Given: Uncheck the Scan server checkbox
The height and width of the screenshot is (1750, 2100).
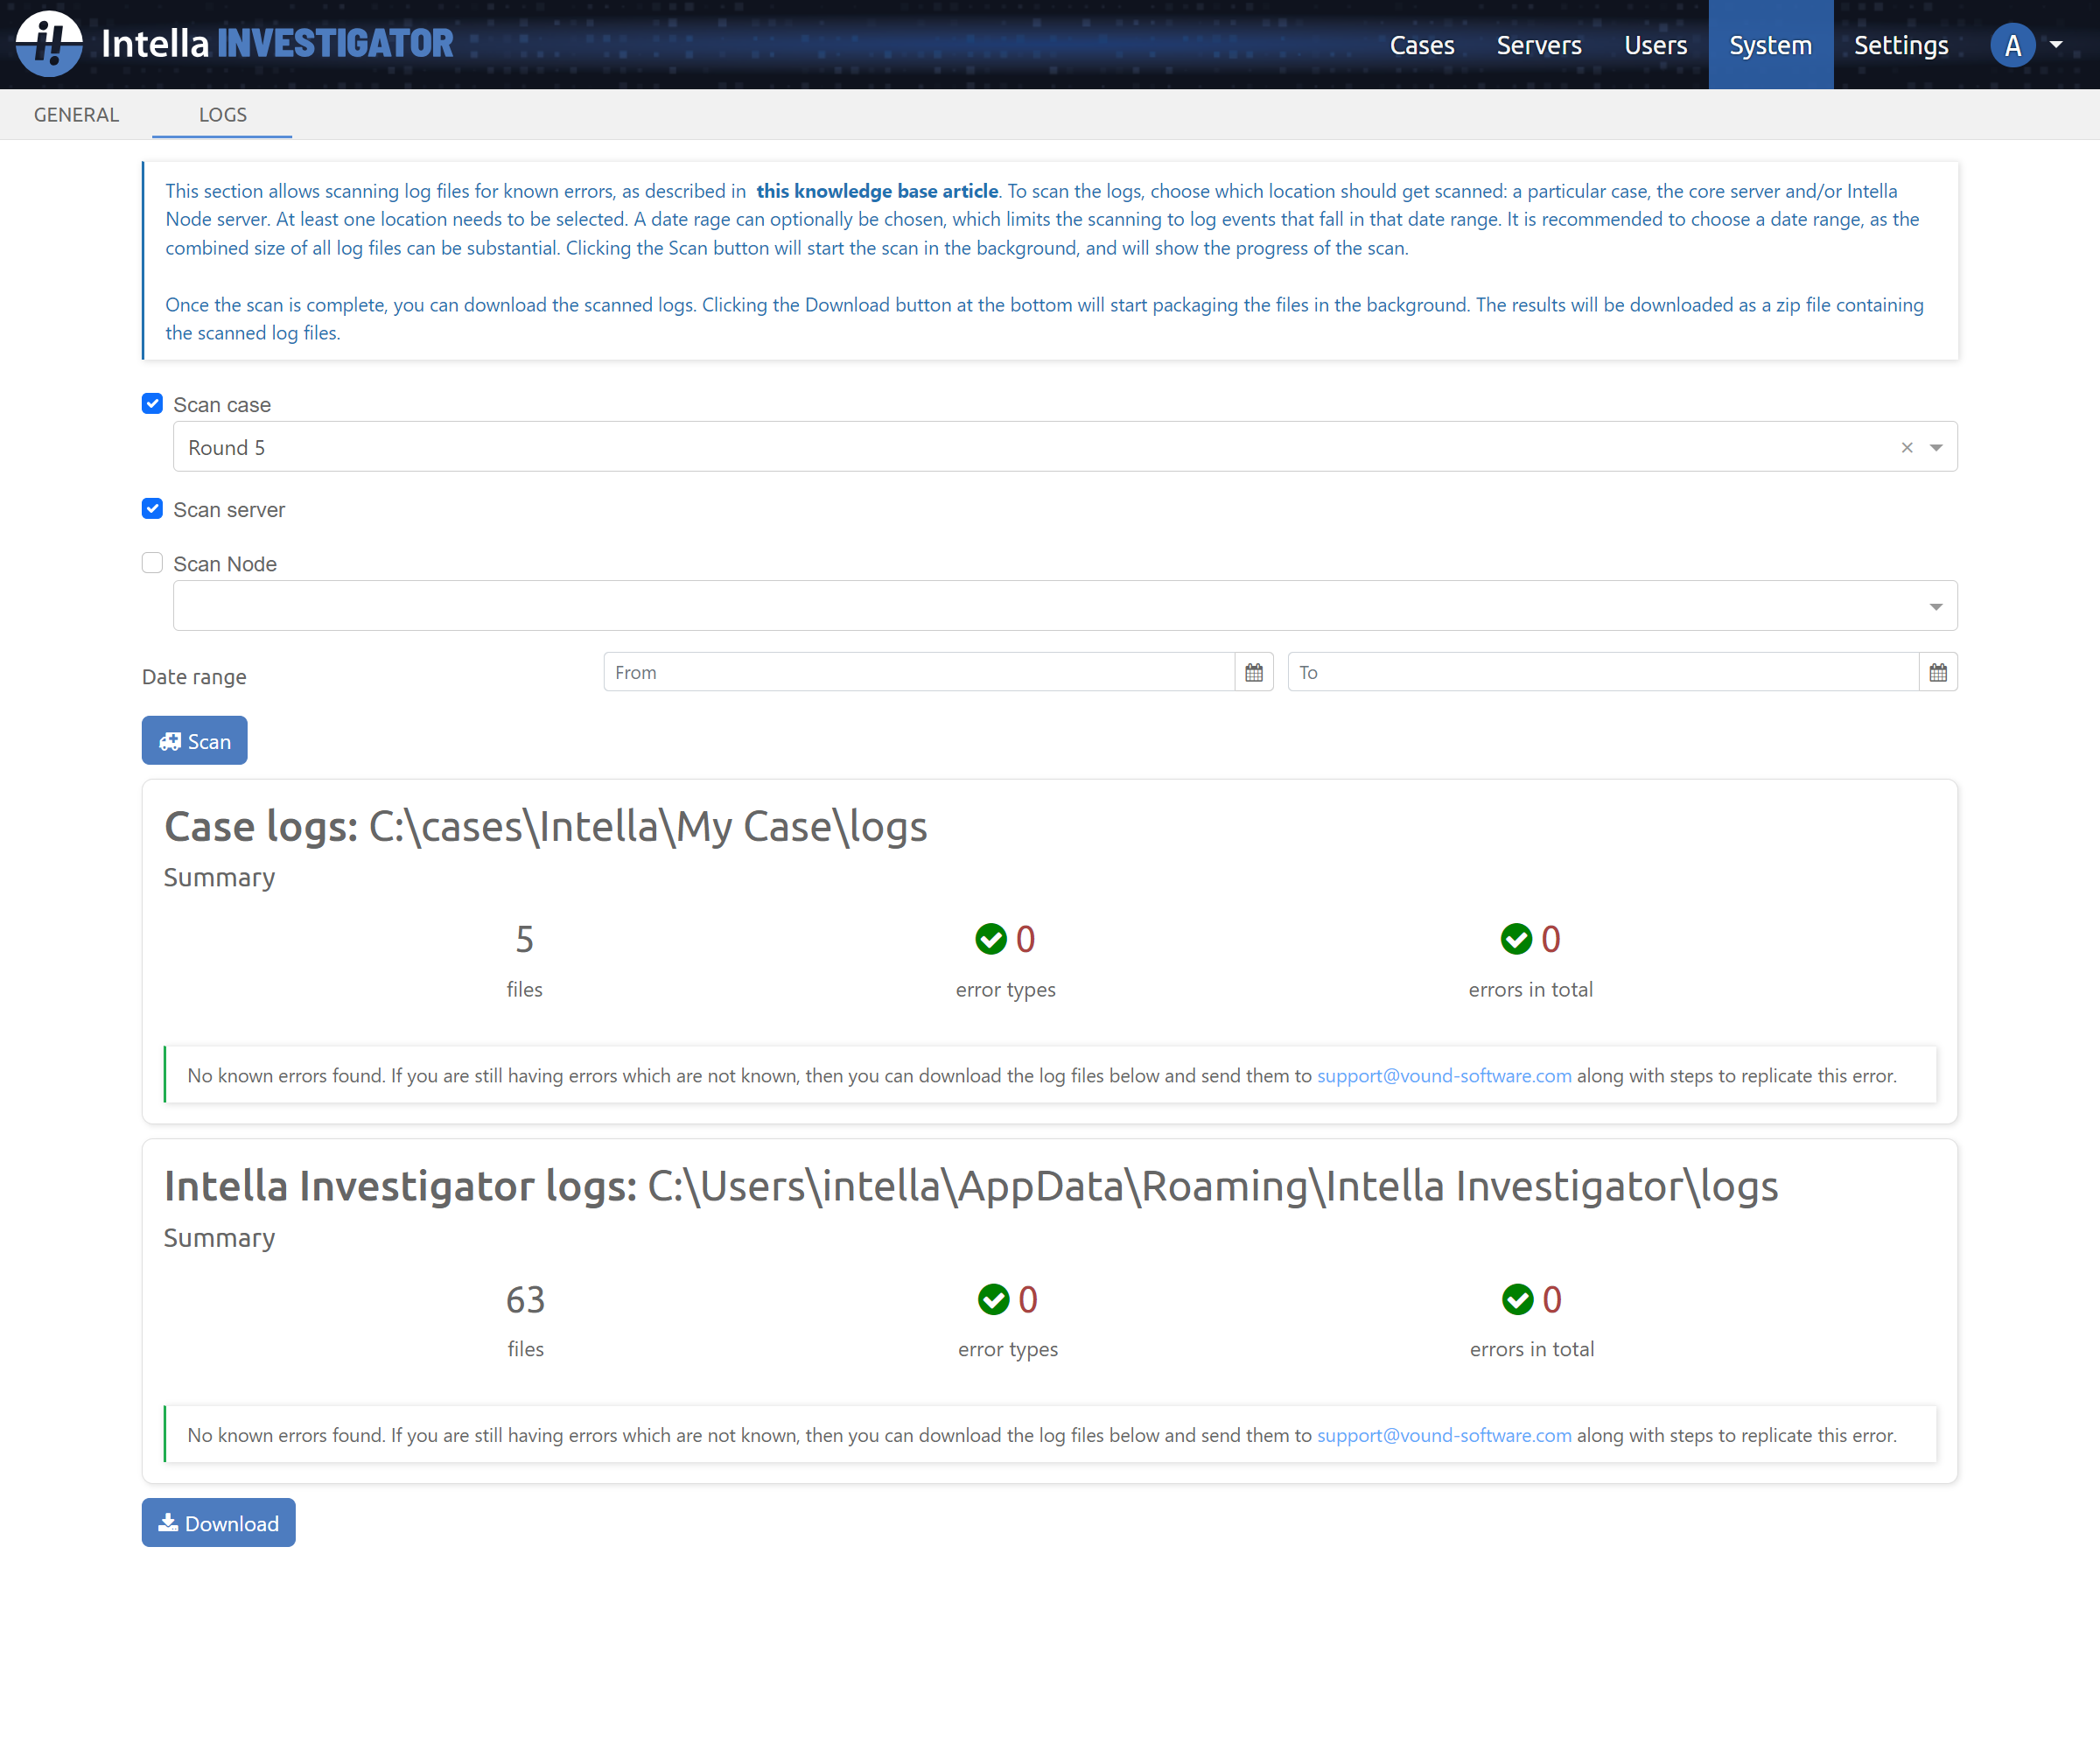Looking at the screenshot, I should point(152,509).
